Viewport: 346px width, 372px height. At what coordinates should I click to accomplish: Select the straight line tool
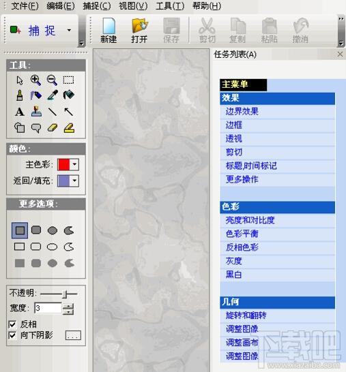click(53, 112)
